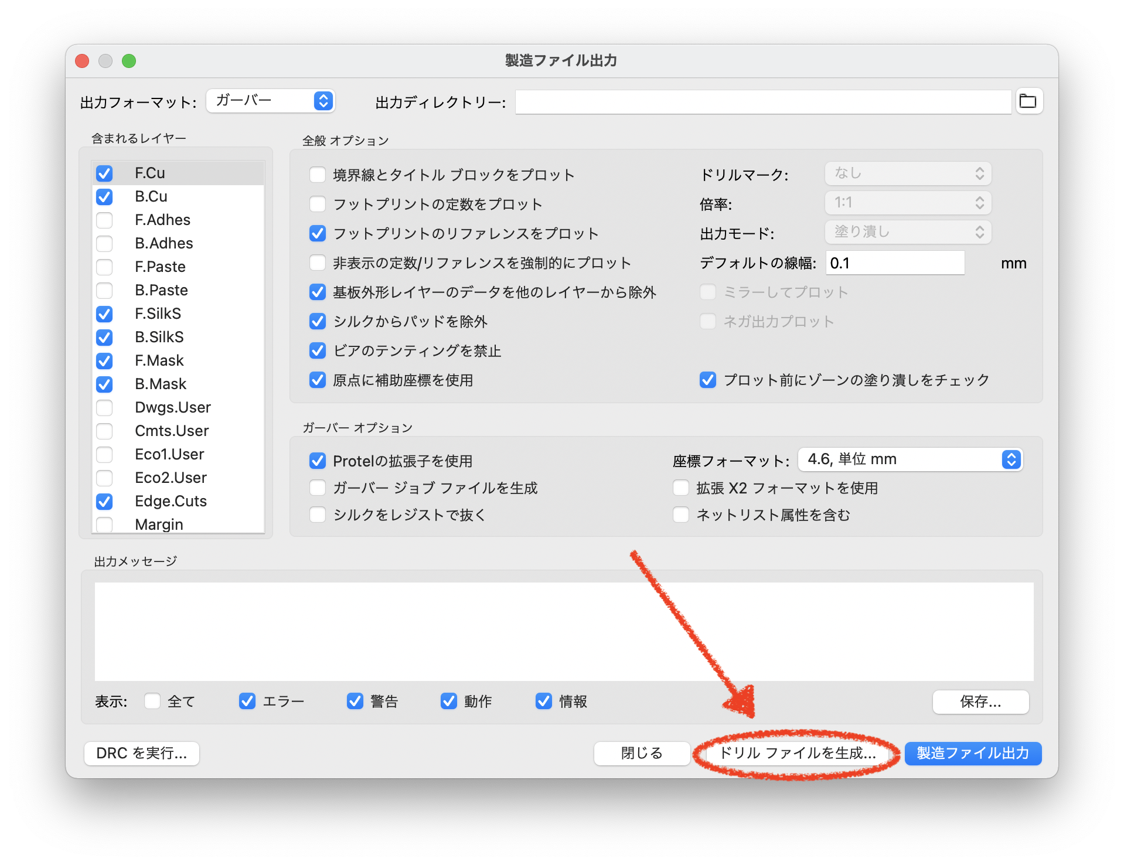The height and width of the screenshot is (865, 1124).
Task: Uncheck 基板外形レイヤーのデータを他のレイヤーから除外
Action: tap(318, 292)
